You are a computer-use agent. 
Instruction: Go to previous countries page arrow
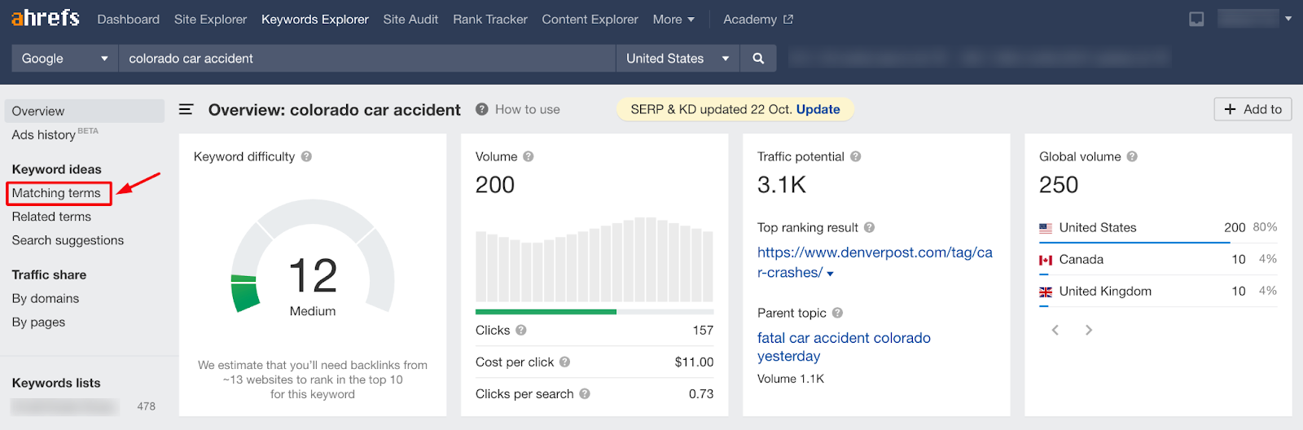tap(1055, 330)
